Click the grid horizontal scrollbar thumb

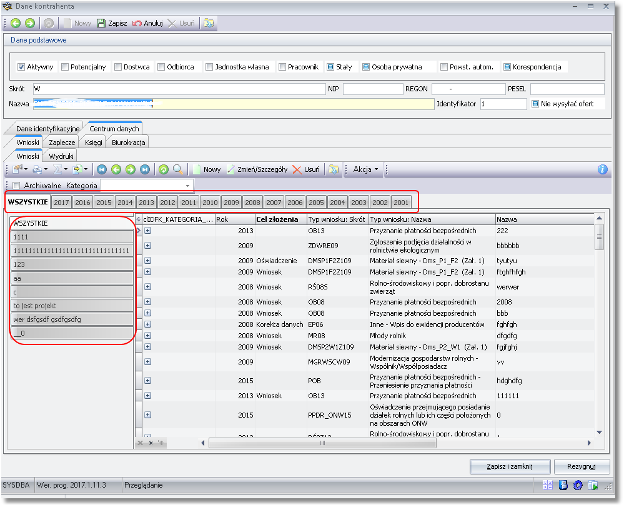[322, 443]
